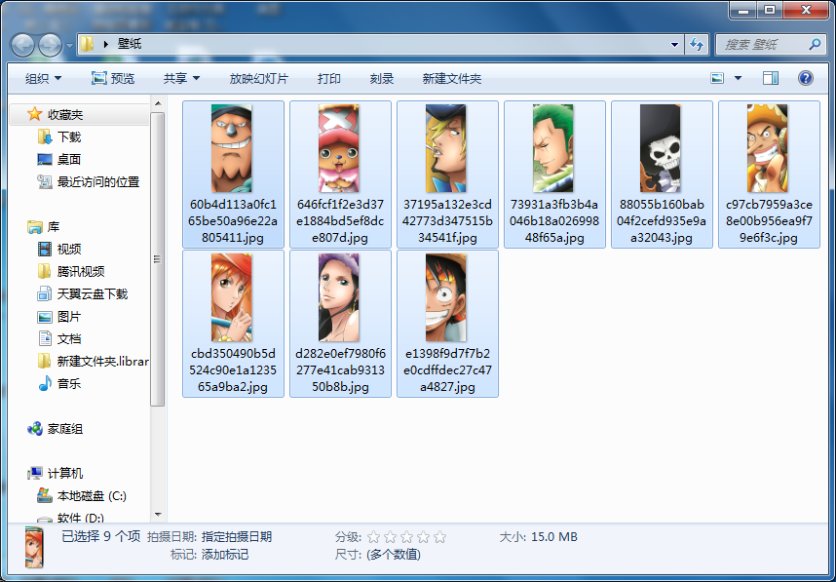Image resolution: width=836 pixels, height=582 pixels.
Task: Select thumbnail d282e0ef7980f6277e41cab931350b8b.jpg
Action: click(340, 324)
